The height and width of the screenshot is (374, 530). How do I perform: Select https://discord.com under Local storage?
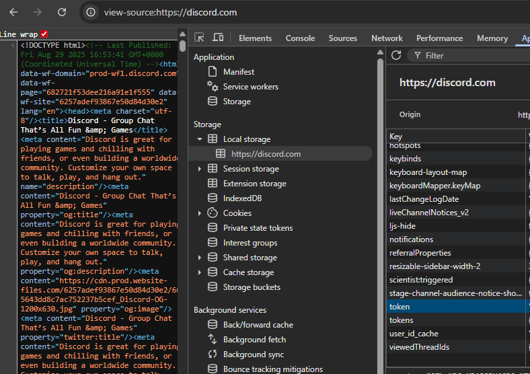pos(266,154)
